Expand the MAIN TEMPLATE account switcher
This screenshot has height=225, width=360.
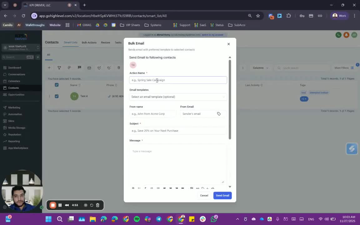click(x=21, y=48)
